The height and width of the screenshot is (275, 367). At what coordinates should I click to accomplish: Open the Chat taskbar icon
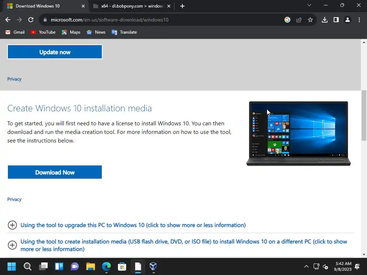click(75, 266)
